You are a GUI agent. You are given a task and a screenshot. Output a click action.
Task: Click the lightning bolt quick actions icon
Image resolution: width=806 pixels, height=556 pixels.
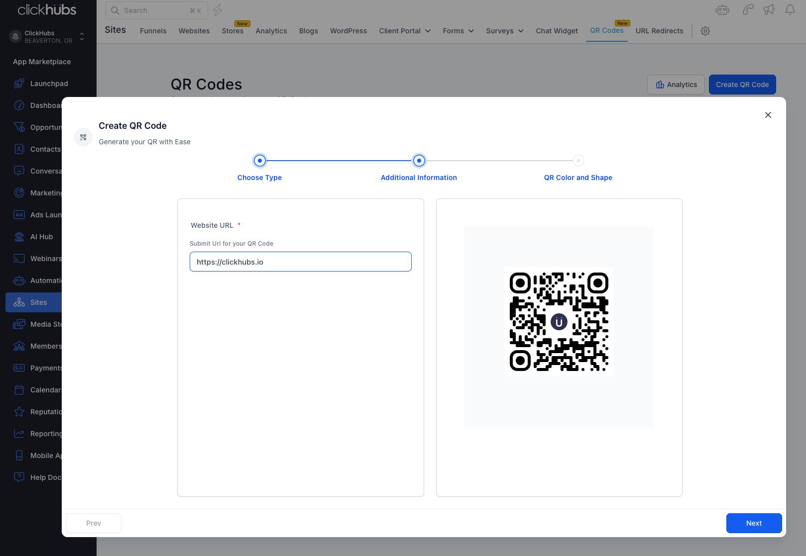point(218,10)
